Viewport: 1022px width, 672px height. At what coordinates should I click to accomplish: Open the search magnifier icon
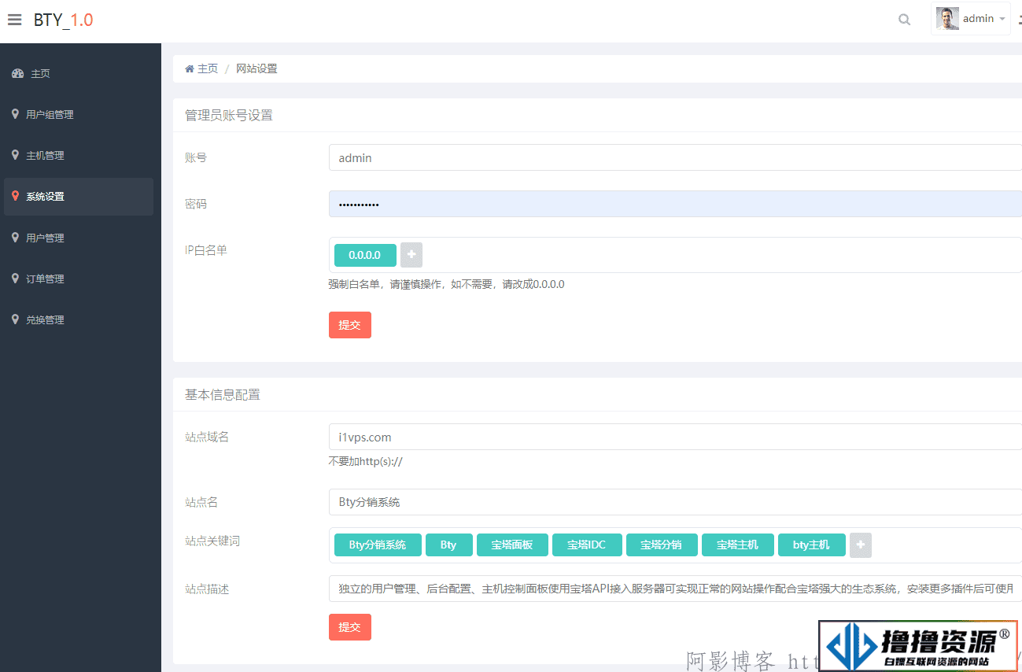click(x=904, y=20)
